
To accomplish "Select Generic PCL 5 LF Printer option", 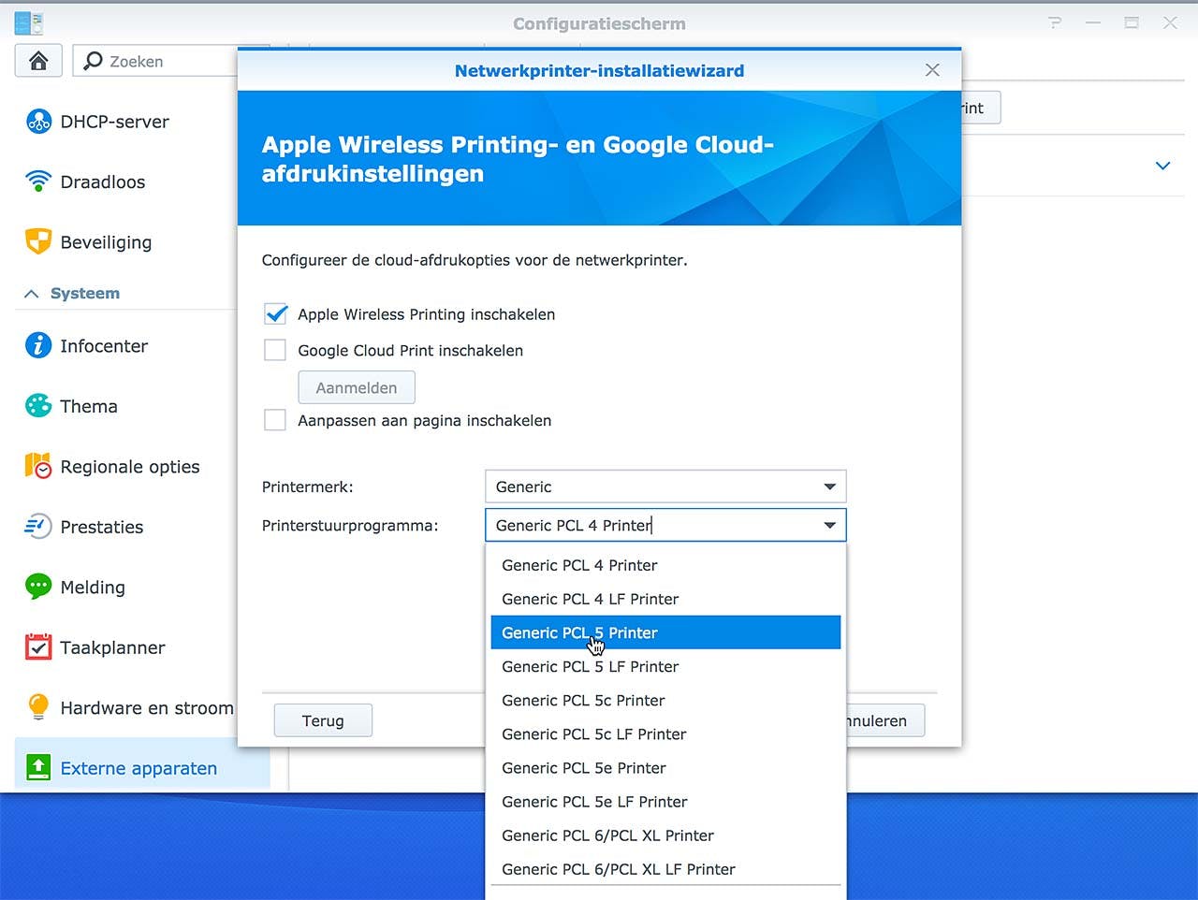I will point(665,666).
